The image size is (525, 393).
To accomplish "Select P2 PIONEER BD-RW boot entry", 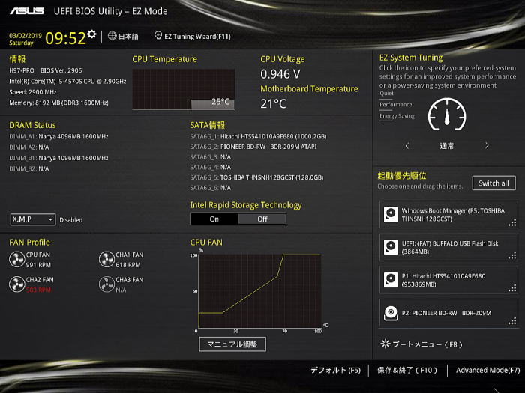I will (x=448, y=314).
